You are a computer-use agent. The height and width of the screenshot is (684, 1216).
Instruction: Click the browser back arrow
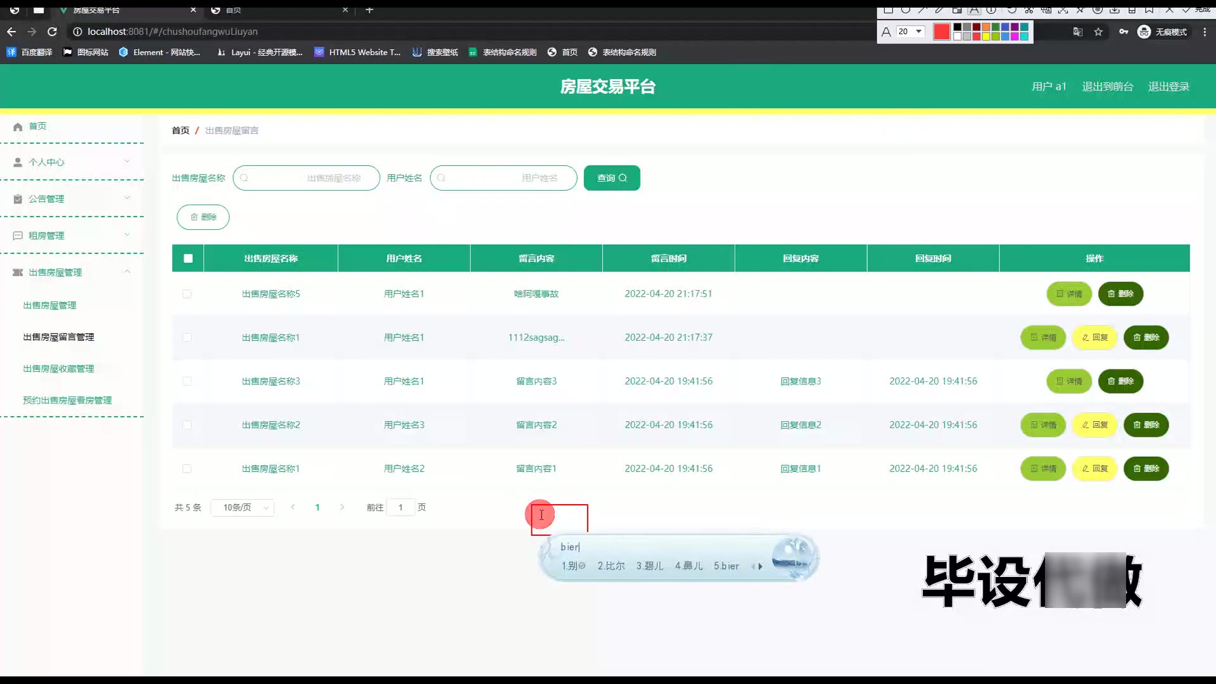coord(11,32)
